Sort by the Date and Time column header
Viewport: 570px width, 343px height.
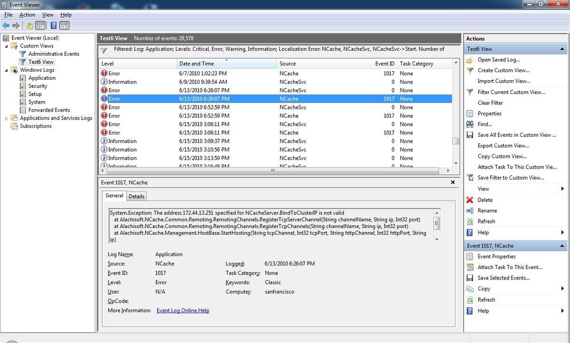click(x=227, y=64)
